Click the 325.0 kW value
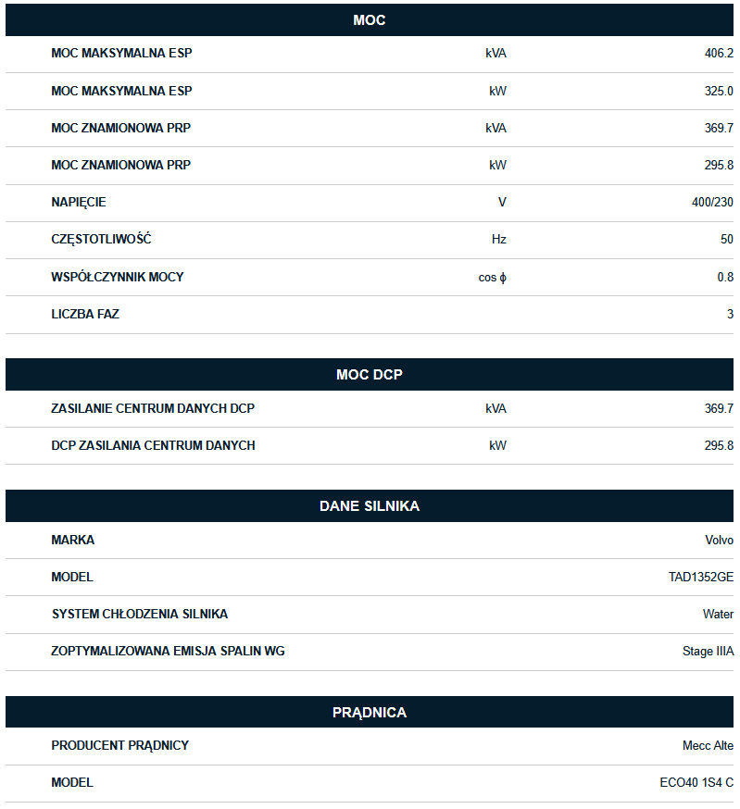The image size is (740, 809). point(719,91)
